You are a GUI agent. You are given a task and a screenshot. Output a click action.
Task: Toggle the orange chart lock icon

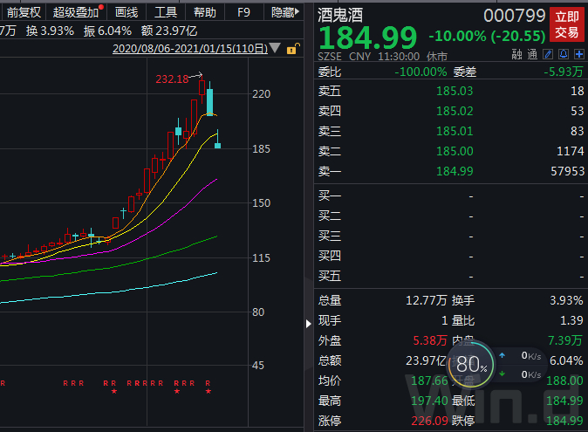293,49
